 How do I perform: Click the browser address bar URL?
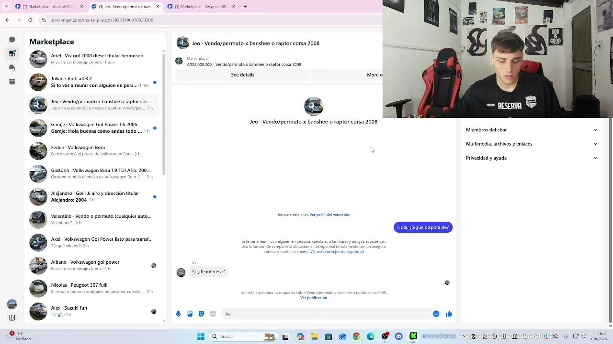102,20
